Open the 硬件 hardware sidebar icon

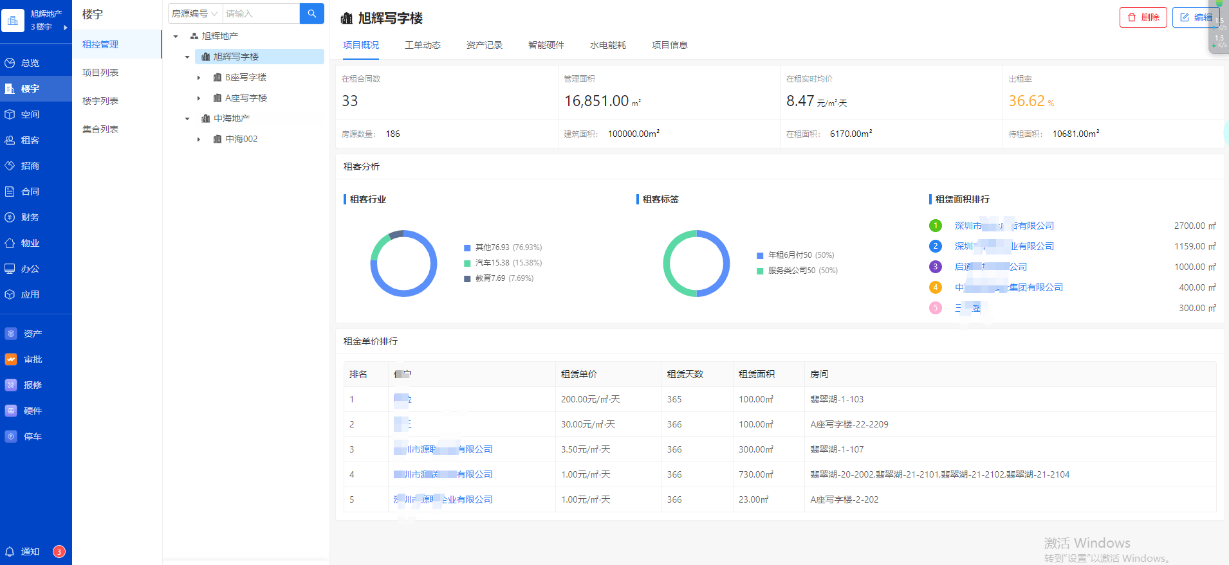click(x=11, y=411)
